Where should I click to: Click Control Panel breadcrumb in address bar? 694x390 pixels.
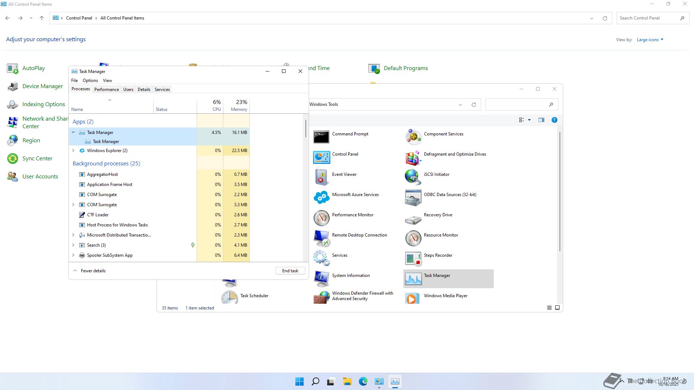coord(79,18)
